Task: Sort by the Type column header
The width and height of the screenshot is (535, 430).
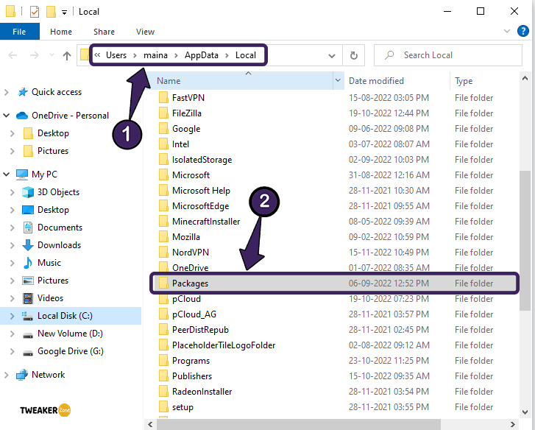Action: (x=464, y=81)
